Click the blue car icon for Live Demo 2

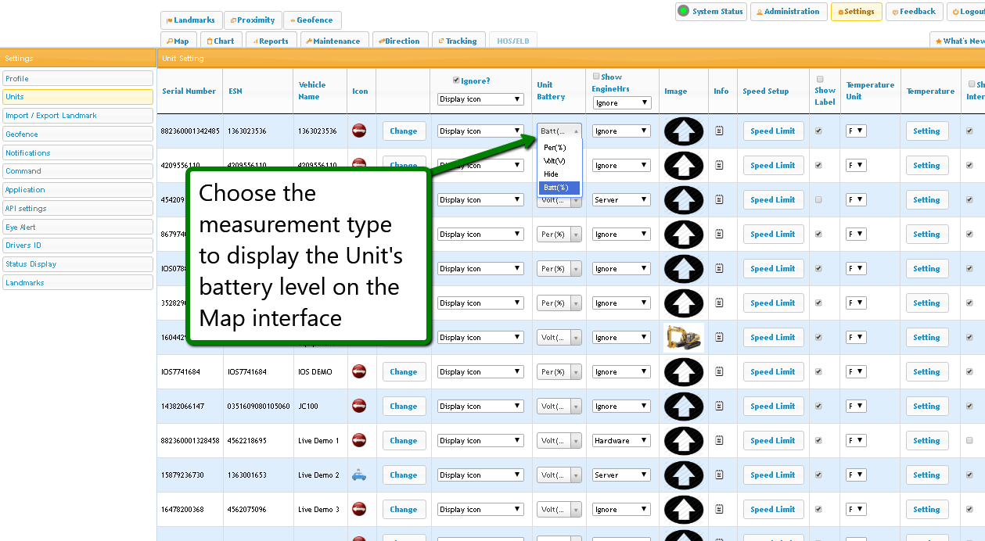click(359, 475)
